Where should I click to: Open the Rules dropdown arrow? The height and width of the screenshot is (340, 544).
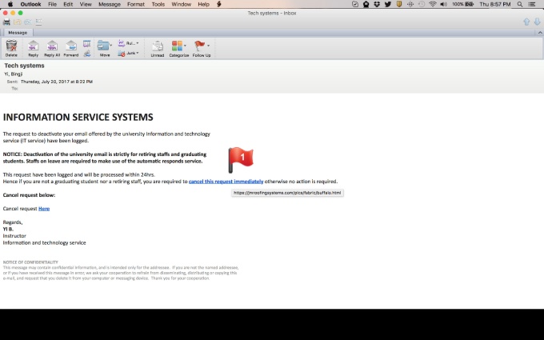138,43
